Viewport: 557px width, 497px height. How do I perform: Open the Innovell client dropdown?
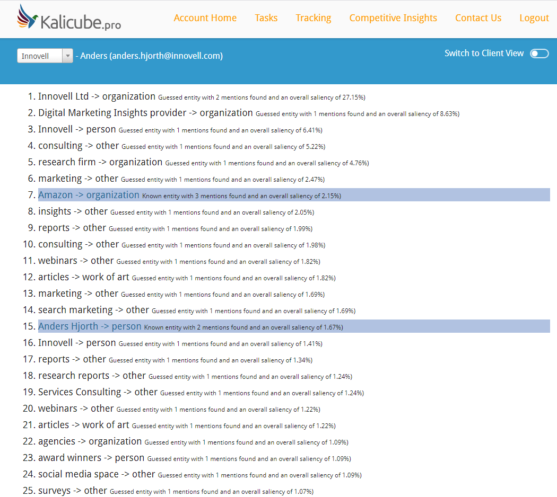click(45, 56)
